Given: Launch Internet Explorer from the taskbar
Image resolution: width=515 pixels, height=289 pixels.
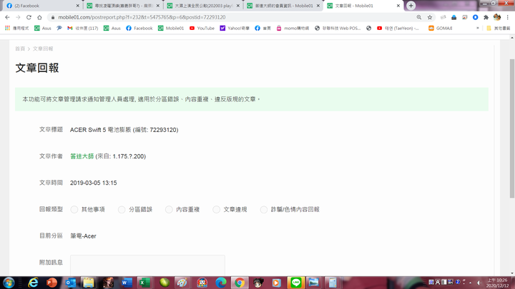Looking at the screenshot, I should tap(33, 283).
